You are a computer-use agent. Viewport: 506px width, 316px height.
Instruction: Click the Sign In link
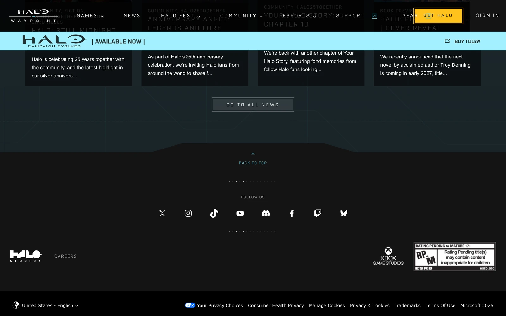click(487, 15)
